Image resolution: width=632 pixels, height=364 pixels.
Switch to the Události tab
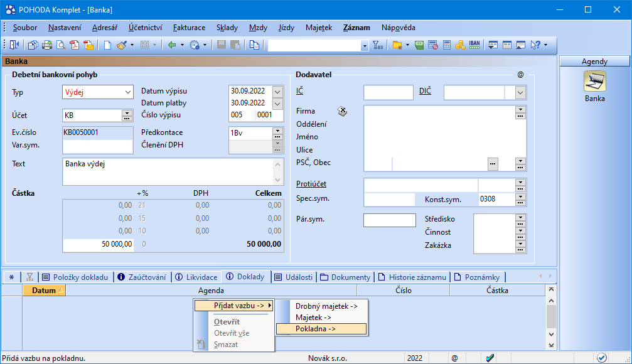click(294, 277)
